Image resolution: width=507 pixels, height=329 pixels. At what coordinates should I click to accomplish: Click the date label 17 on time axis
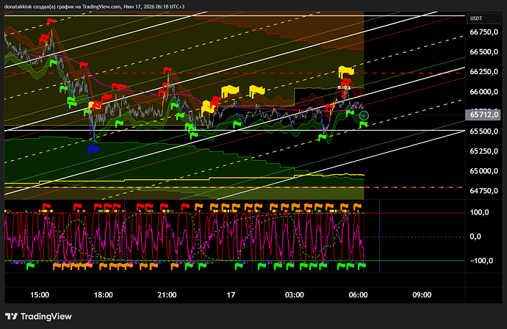click(x=231, y=295)
